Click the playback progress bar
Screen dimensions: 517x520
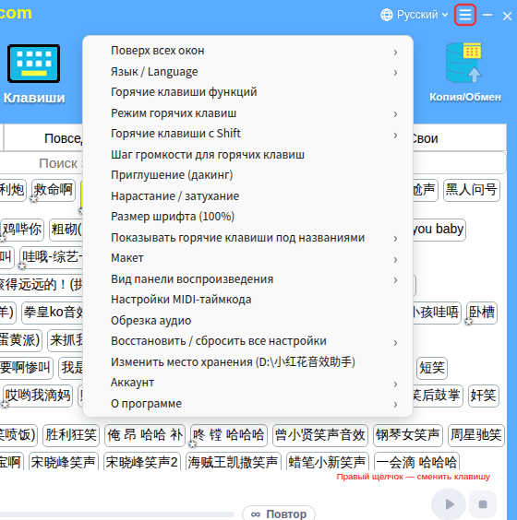(x=116, y=514)
